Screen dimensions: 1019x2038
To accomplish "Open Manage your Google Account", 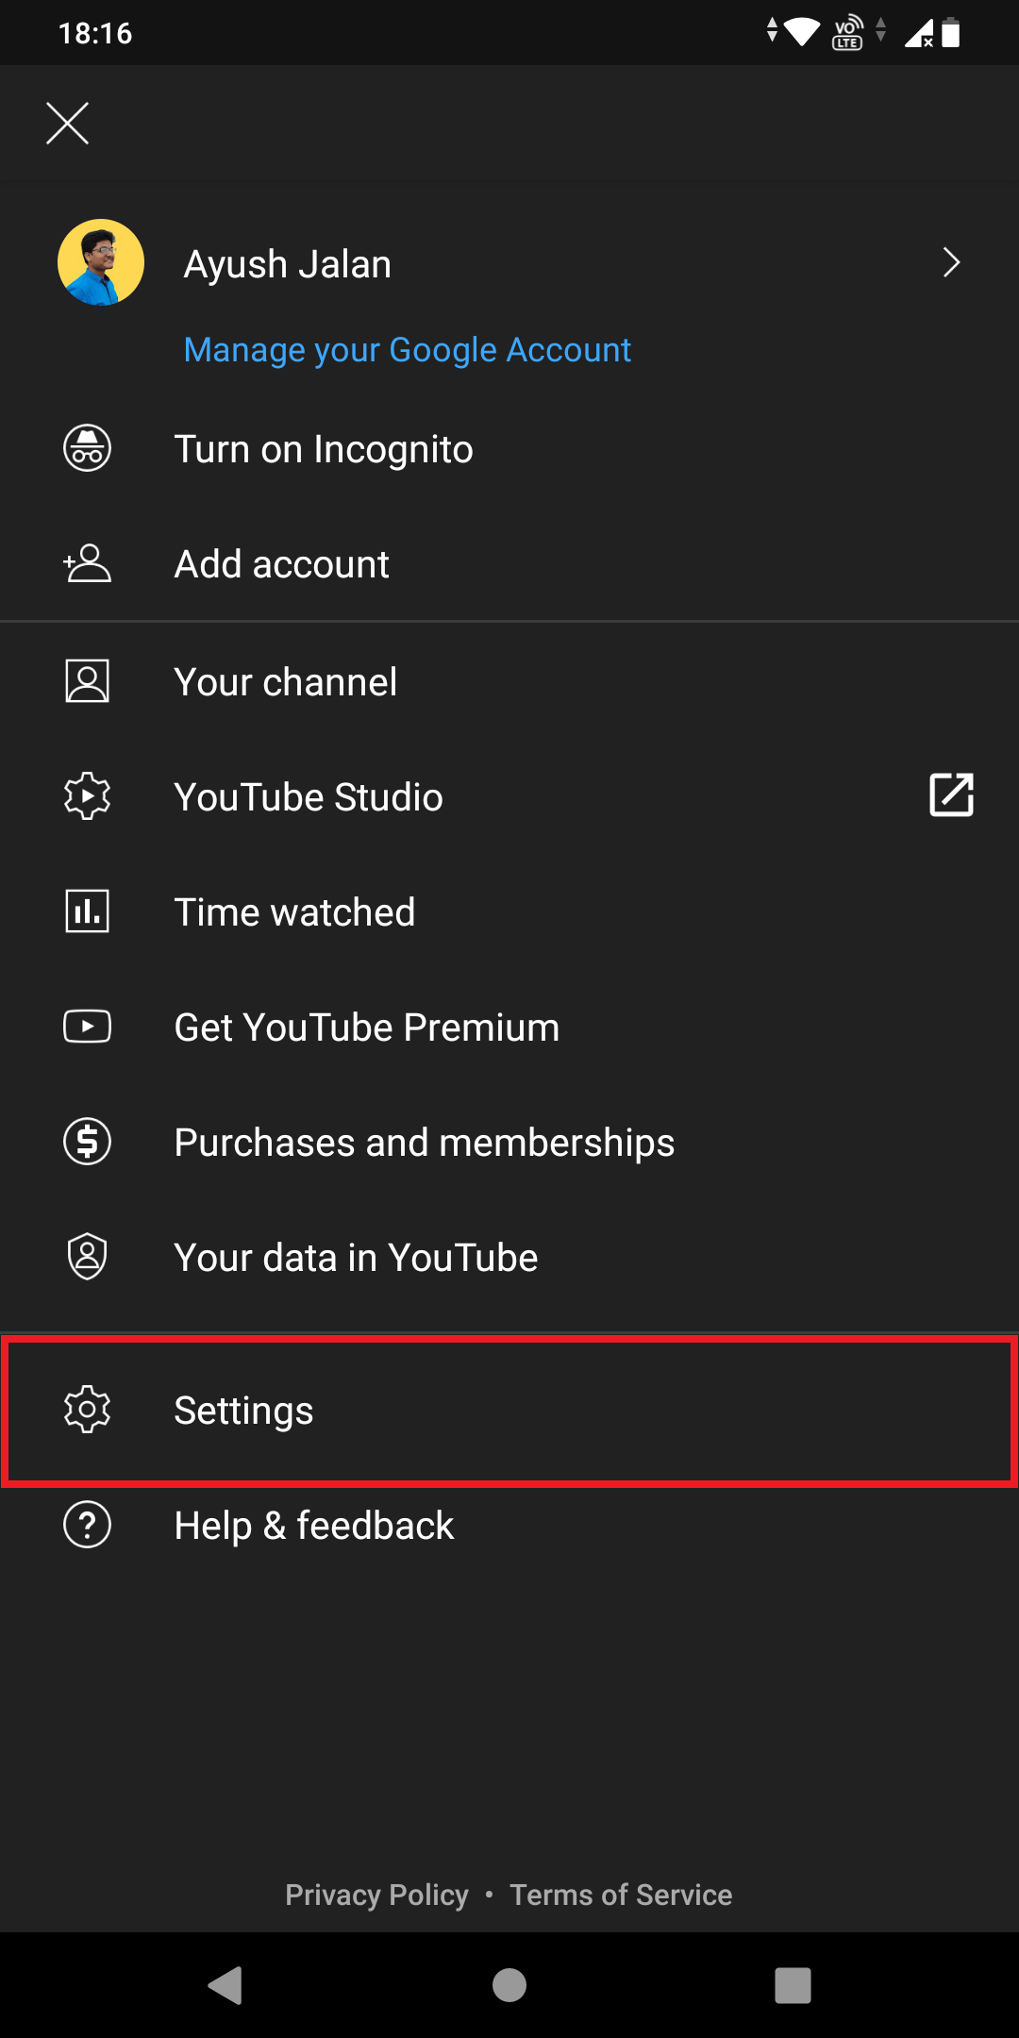I will [408, 349].
